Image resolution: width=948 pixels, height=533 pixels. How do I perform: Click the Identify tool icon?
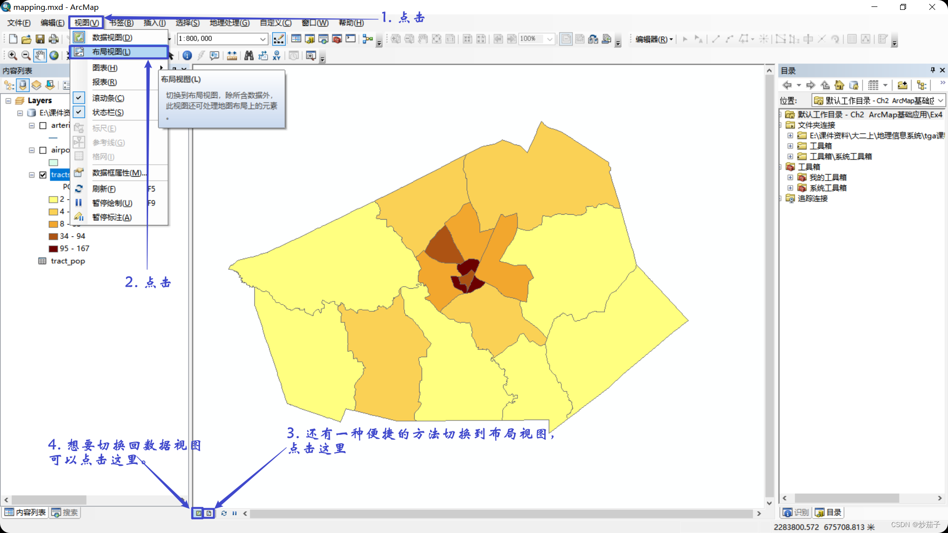click(187, 56)
